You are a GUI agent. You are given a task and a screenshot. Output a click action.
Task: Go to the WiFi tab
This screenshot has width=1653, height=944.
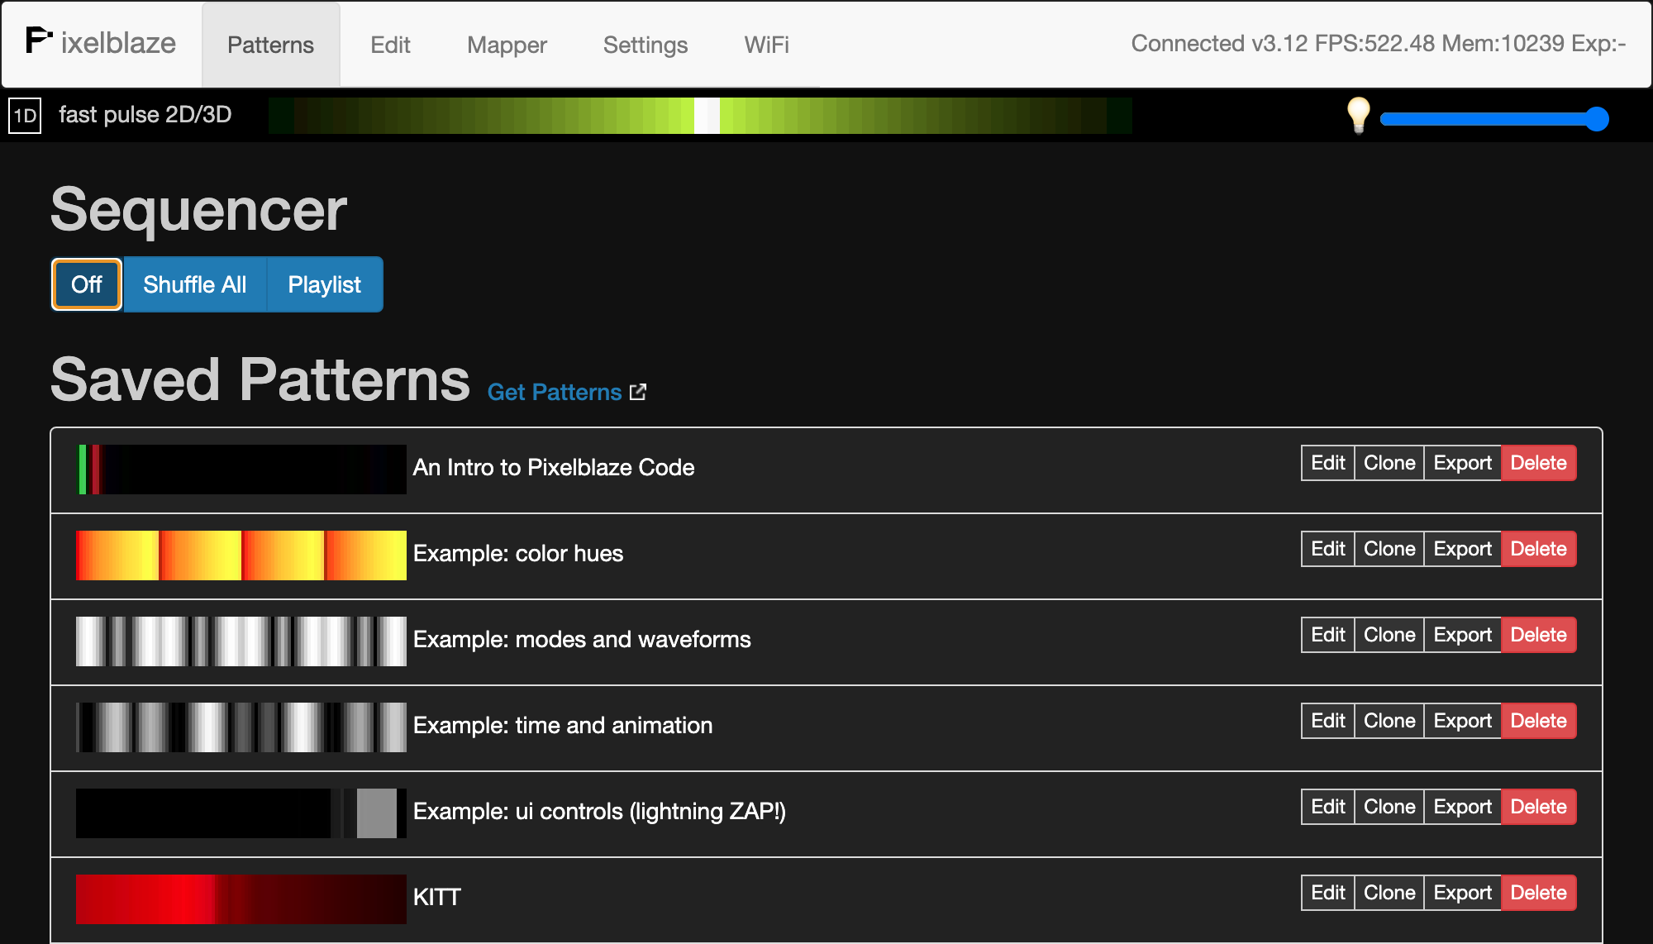[x=766, y=45]
